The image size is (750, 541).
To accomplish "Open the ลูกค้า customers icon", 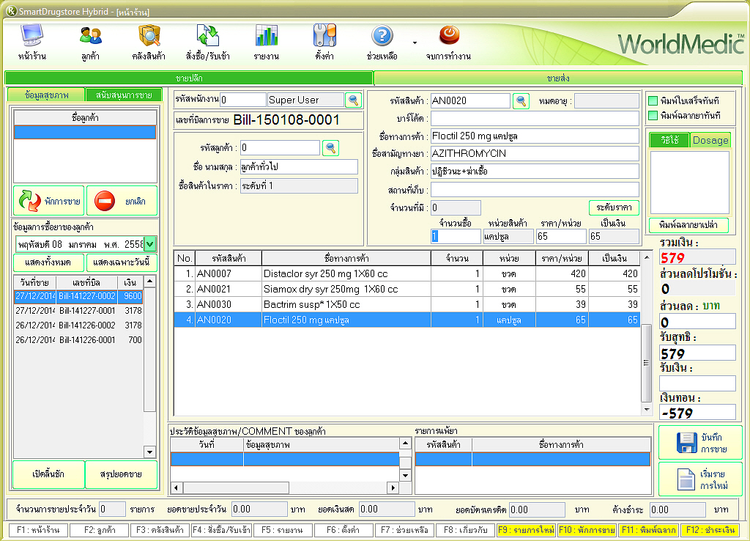I will coord(90,37).
